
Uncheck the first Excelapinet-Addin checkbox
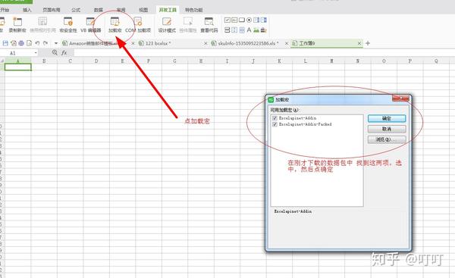pos(275,118)
